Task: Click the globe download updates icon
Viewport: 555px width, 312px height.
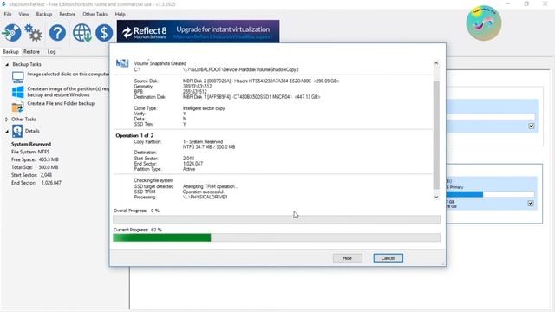Action: (82, 33)
